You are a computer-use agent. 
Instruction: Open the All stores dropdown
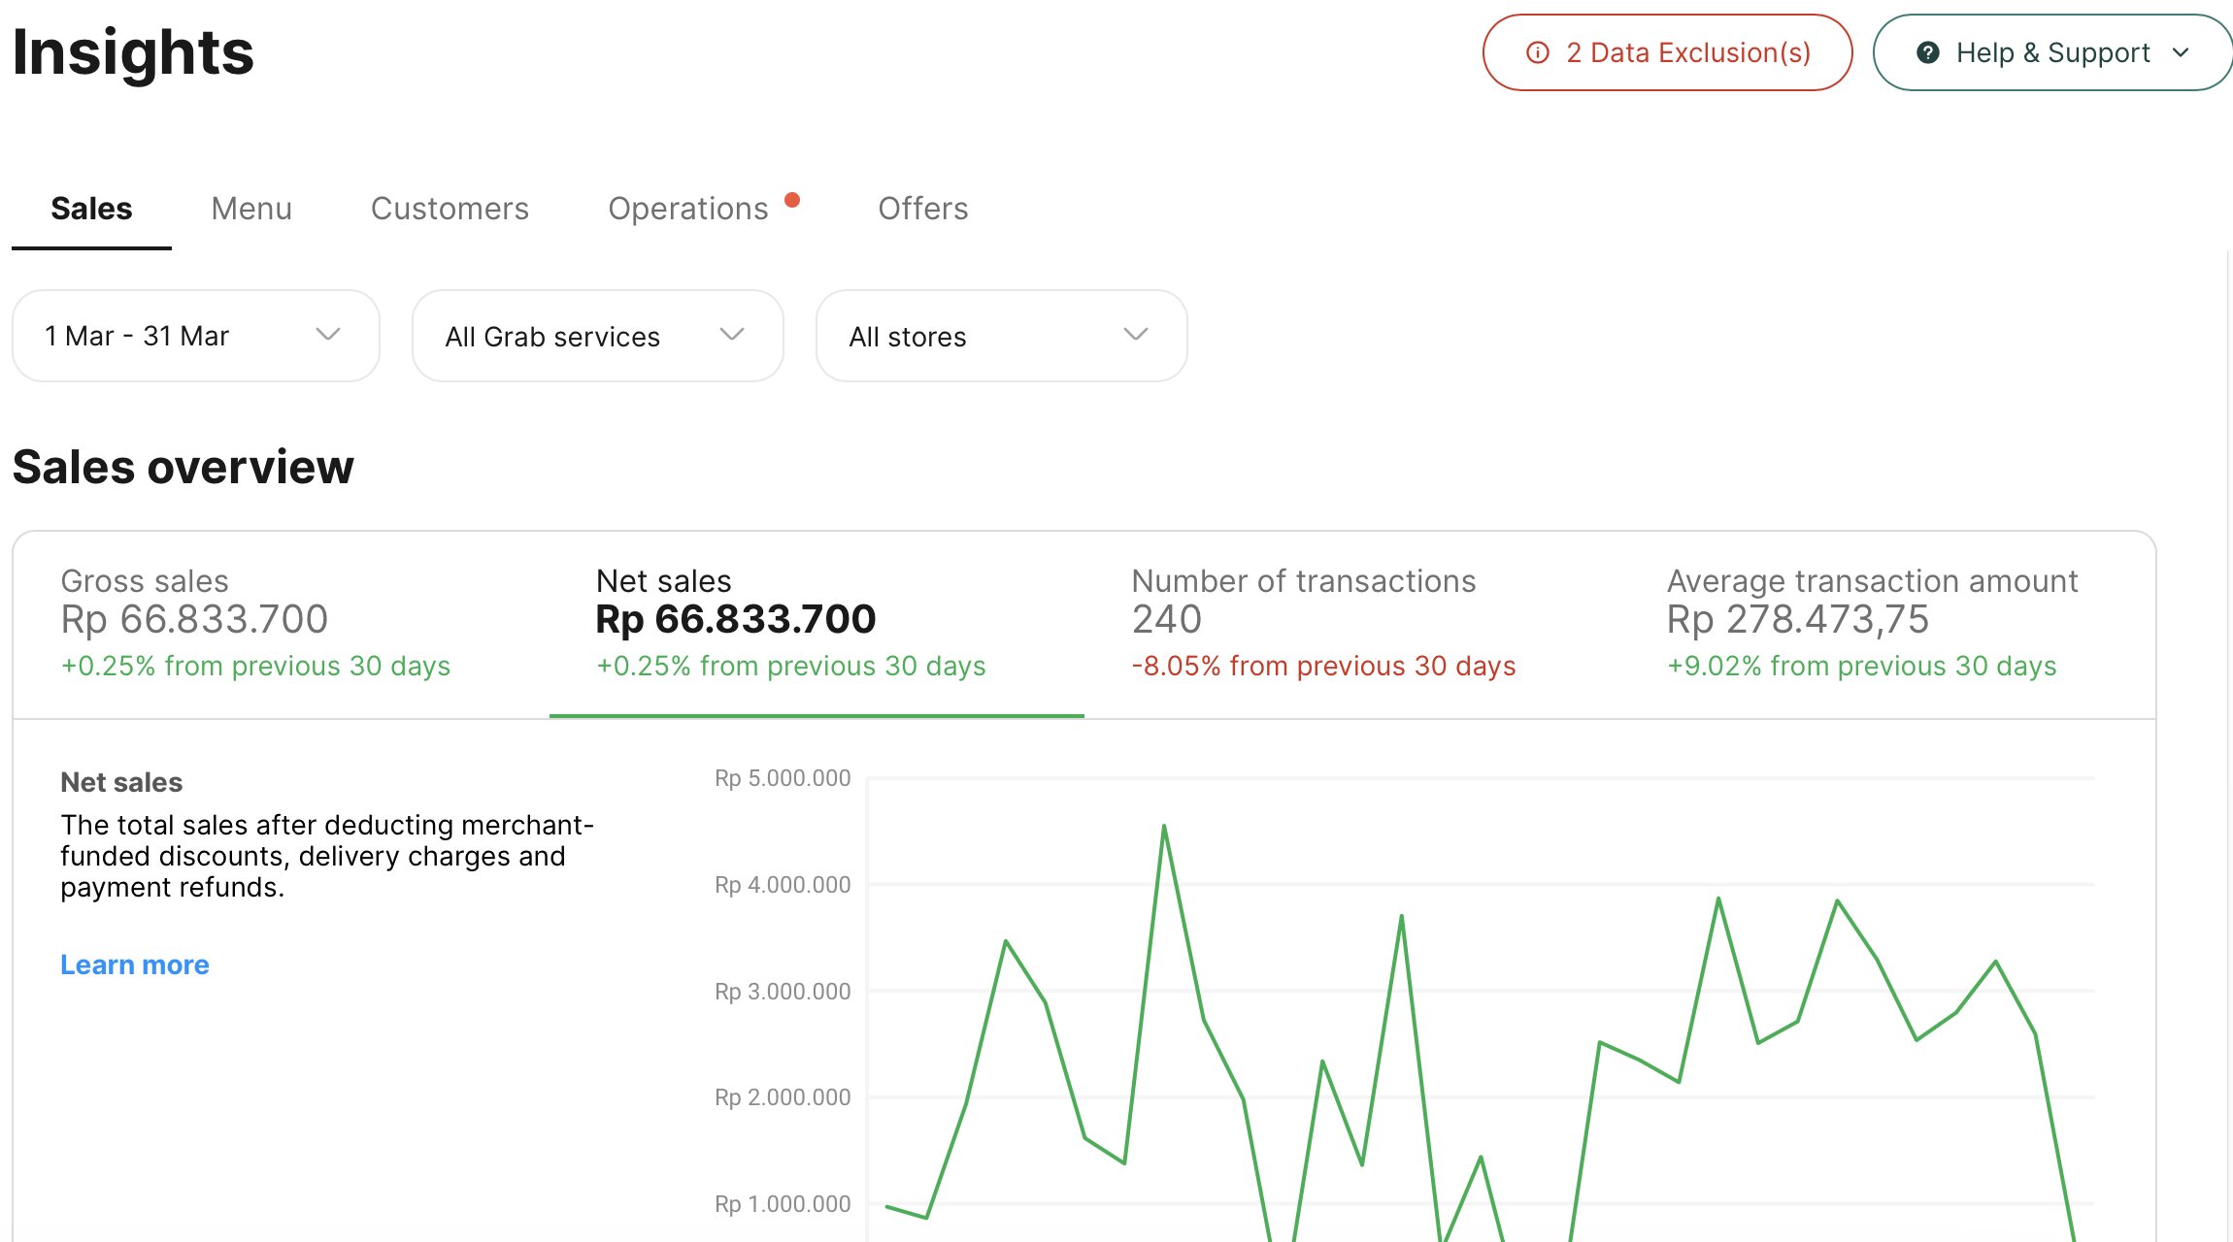point(1001,336)
